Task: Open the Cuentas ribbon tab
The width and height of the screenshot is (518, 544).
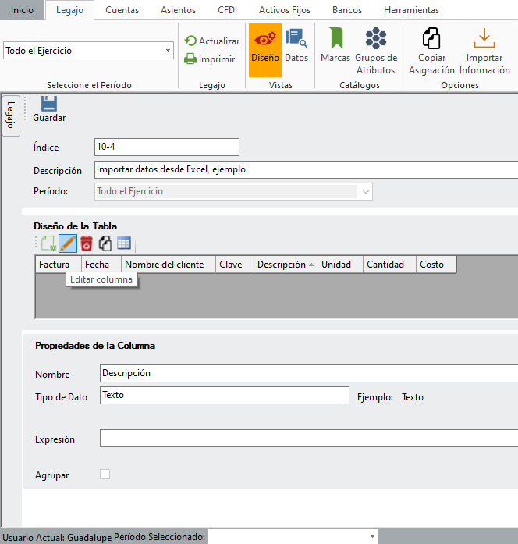Action: 122,10
